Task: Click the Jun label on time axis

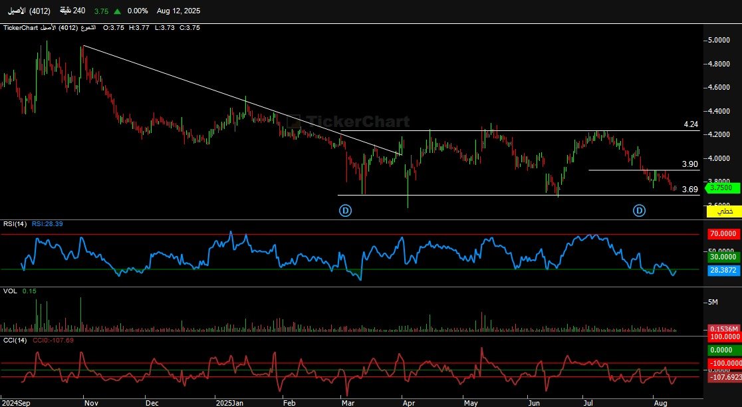Action: (534, 403)
